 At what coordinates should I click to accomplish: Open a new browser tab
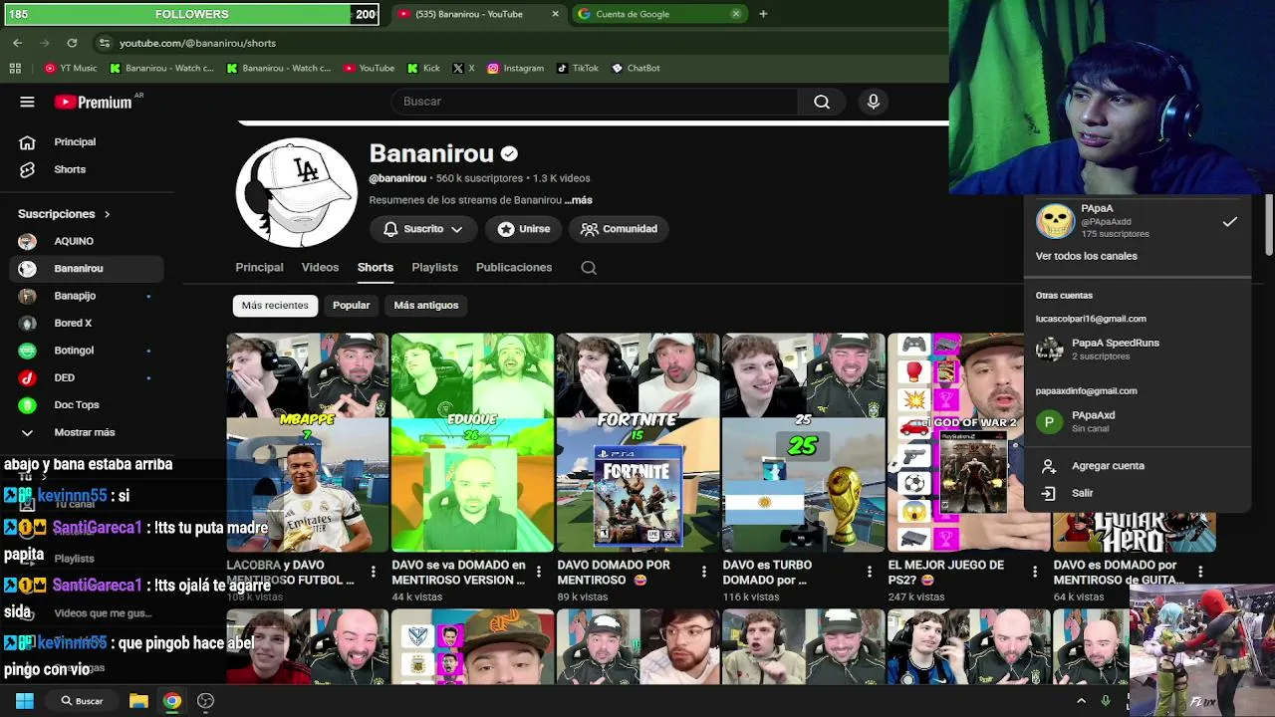(x=763, y=14)
